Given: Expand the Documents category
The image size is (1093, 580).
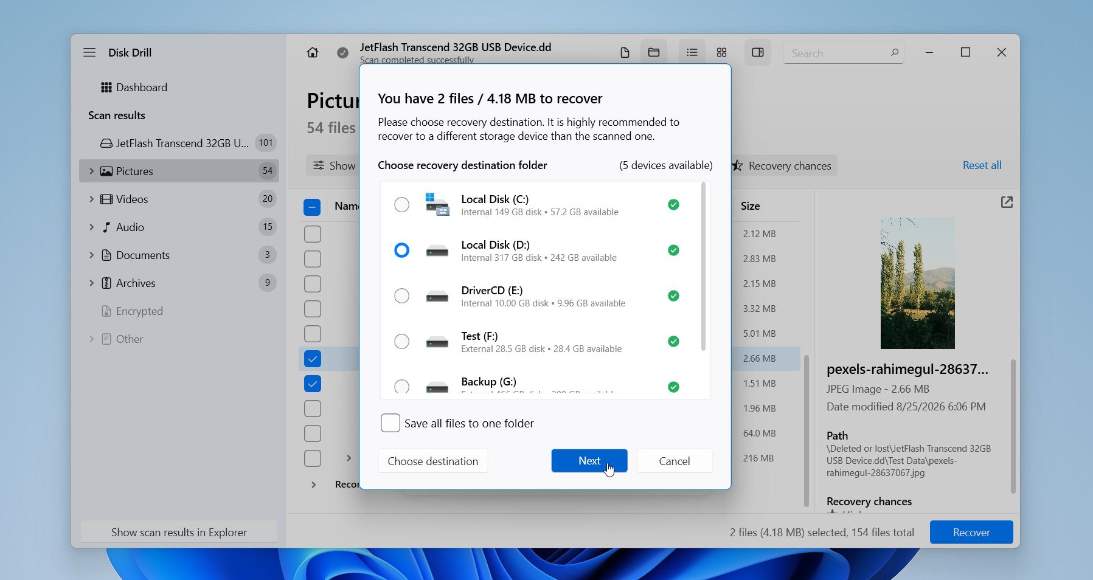Looking at the screenshot, I should (x=91, y=255).
